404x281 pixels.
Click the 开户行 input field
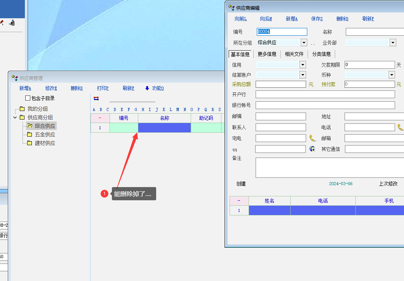325,94
